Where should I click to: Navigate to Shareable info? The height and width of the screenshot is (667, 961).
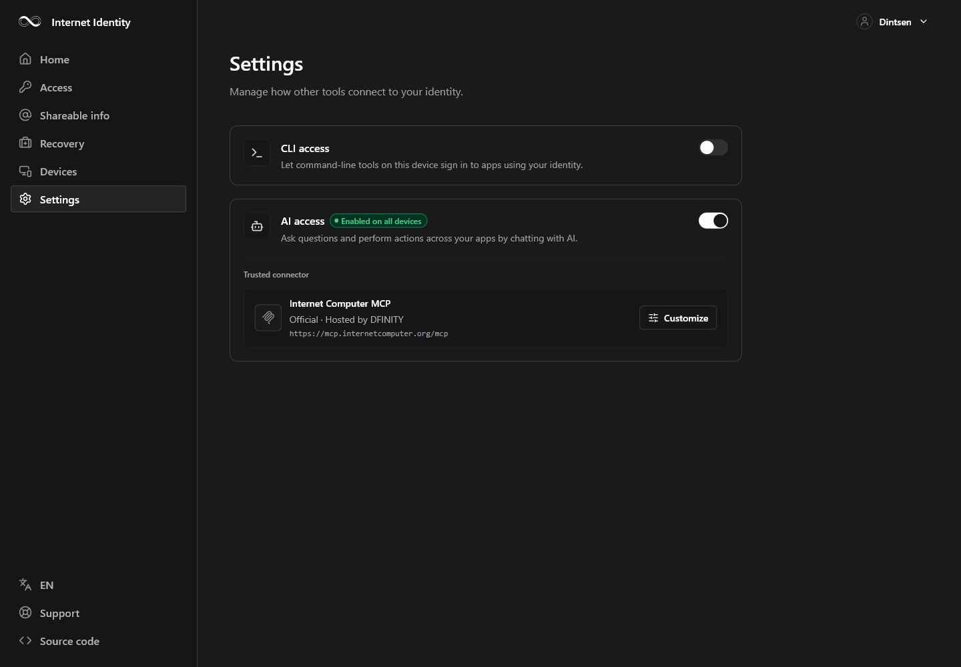click(98, 115)
